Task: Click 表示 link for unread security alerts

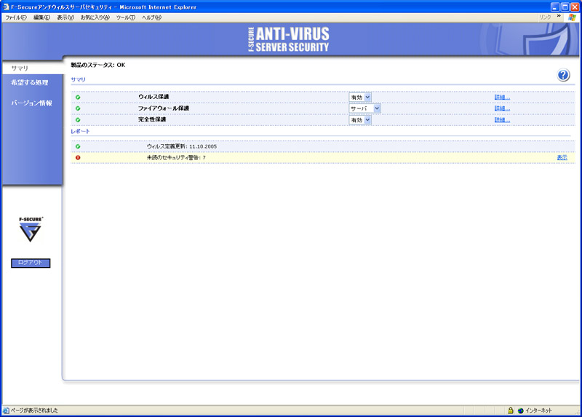Action: (562, 158)
